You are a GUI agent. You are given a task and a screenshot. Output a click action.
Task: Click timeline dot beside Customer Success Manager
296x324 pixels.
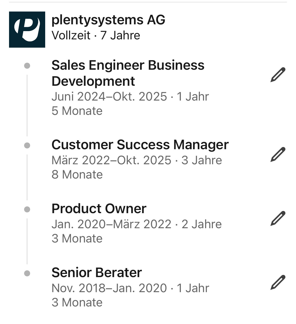tap(27, 145)
